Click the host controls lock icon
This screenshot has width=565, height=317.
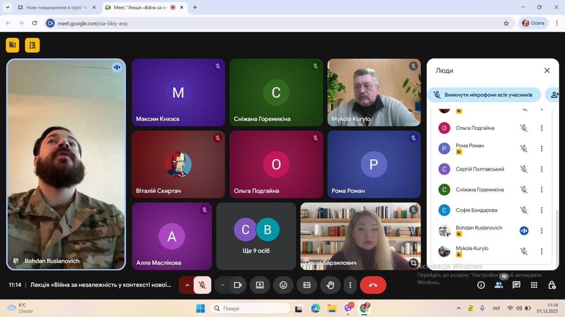[x=552, y=285]
